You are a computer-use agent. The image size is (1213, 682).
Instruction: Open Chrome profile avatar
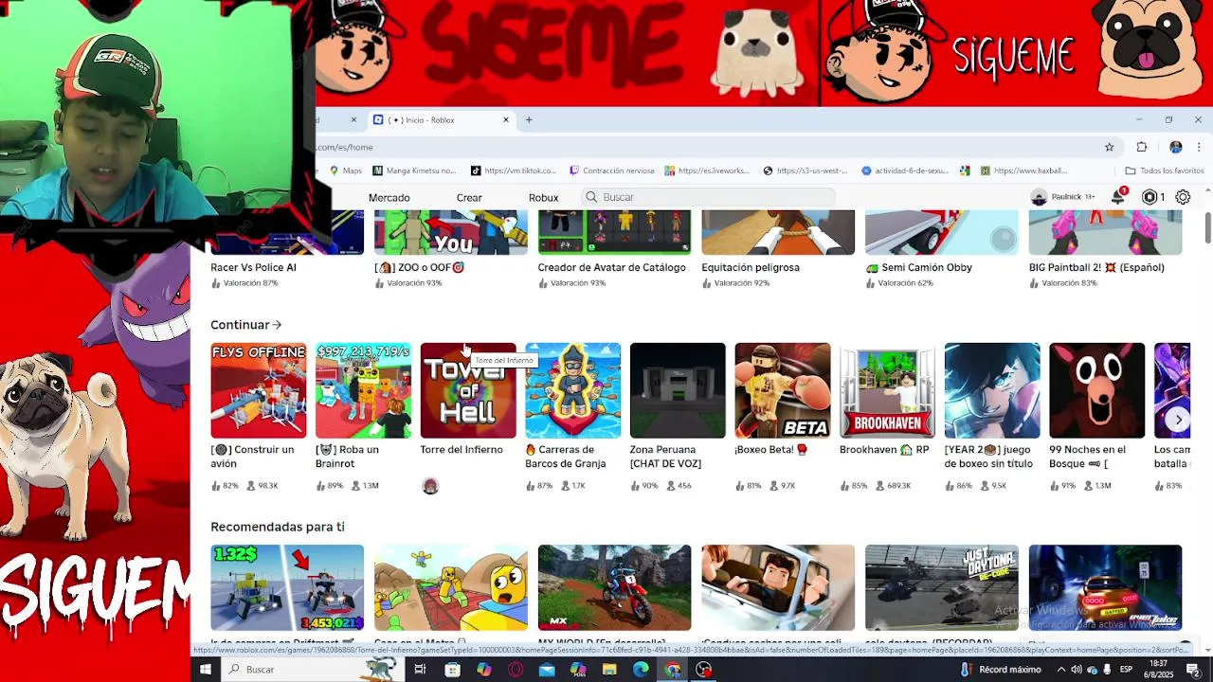click(1176, 147)
